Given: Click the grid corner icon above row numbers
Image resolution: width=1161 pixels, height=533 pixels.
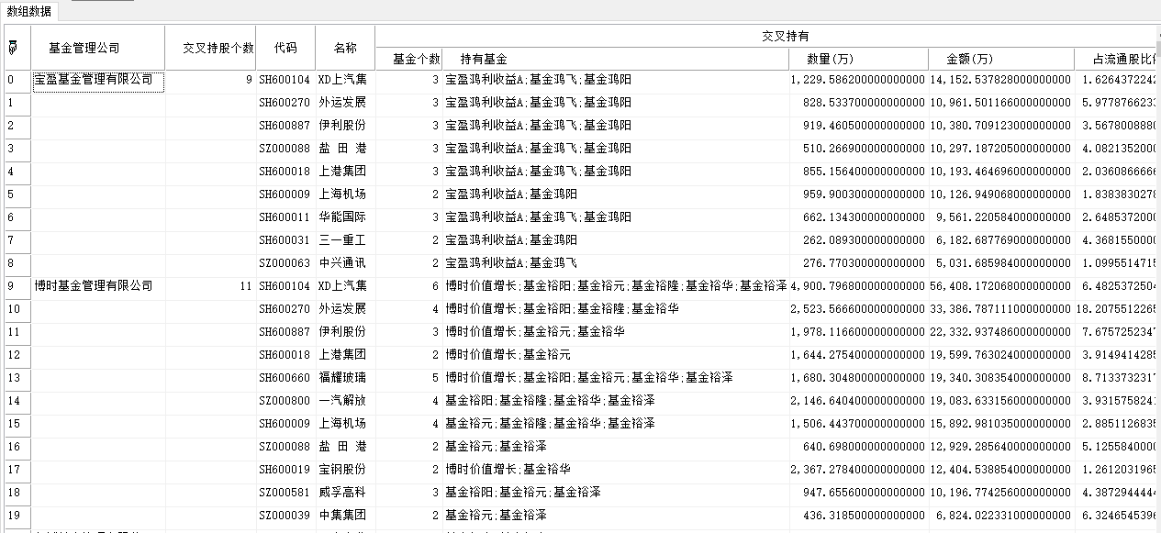Looking at the screenshot, I should pyautogui.click(x=12, y=48).
